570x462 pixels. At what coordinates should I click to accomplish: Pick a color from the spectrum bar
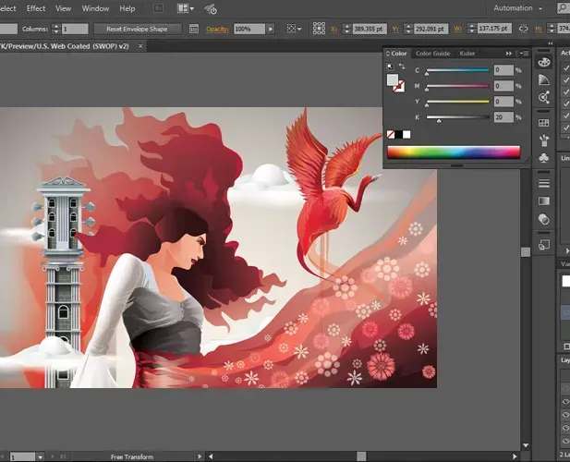453,152
